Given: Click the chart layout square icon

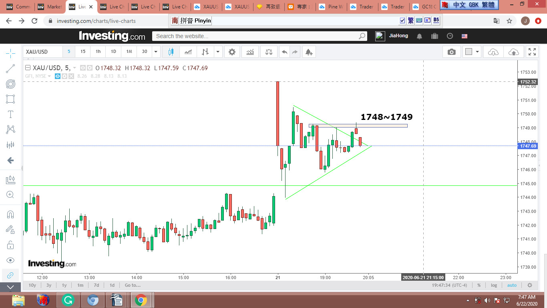Looking at the screenshot, I should tap(469, 52).
